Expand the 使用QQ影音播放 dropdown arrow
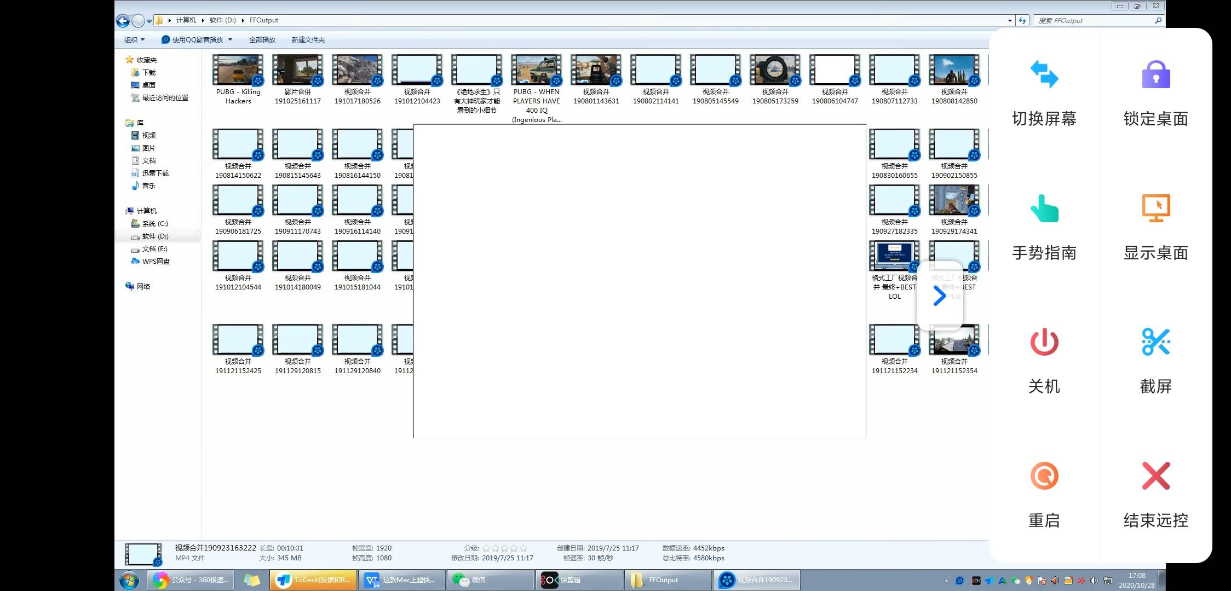This screenshot has width=1231, height=591. tap(230, 39)
